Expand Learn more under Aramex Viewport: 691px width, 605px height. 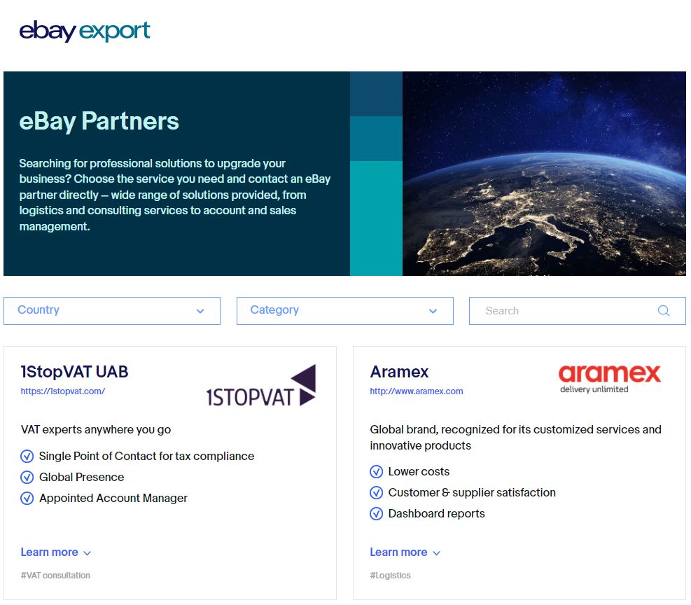tap(405, 552)
